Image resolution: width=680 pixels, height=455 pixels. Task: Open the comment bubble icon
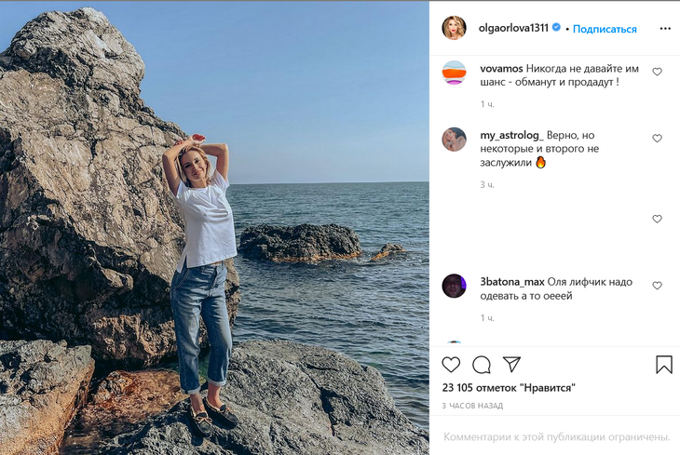click(x=482, y=365)
